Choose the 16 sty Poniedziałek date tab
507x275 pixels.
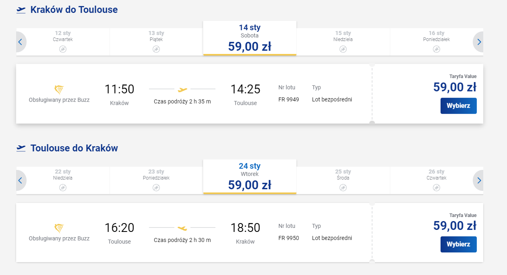point(437,42)
